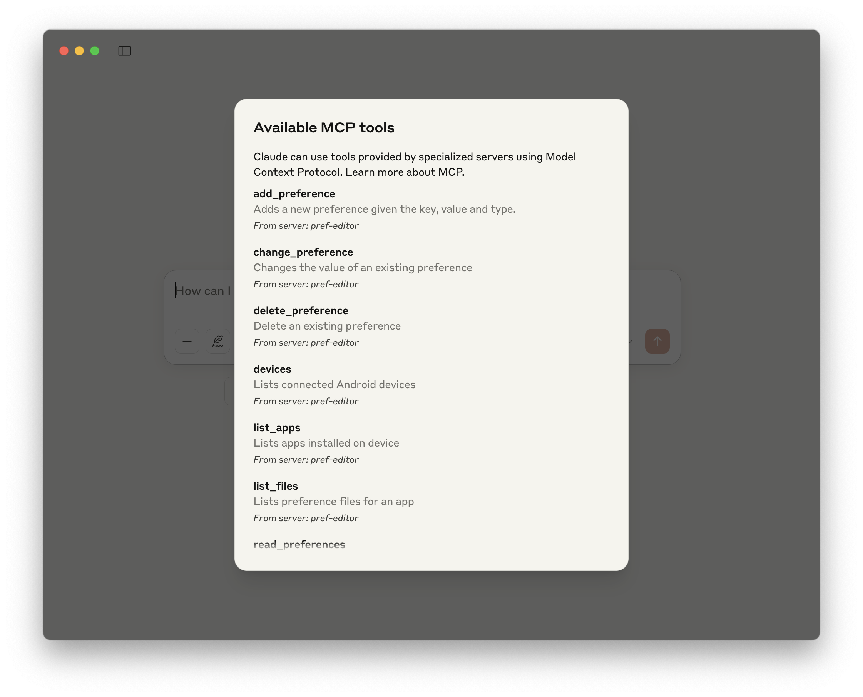Click "Lists connected Android devices" description text
The image size is (863, 697).
pyautogui.click(x=334, y=384)
